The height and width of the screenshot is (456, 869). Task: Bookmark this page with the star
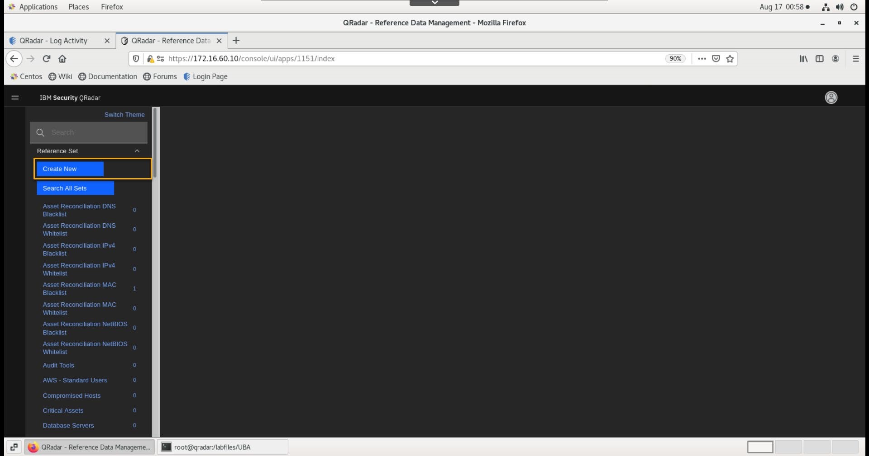pos(730,59)
